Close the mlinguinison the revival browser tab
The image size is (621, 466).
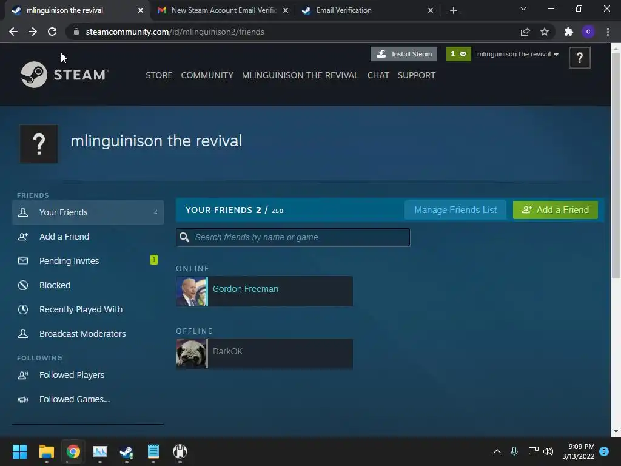[x=141, y=10]
